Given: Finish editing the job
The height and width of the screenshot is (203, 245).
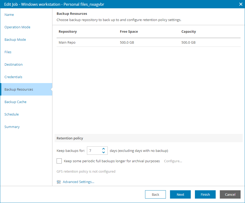Looking at the screenshot, I should [205, 194].
